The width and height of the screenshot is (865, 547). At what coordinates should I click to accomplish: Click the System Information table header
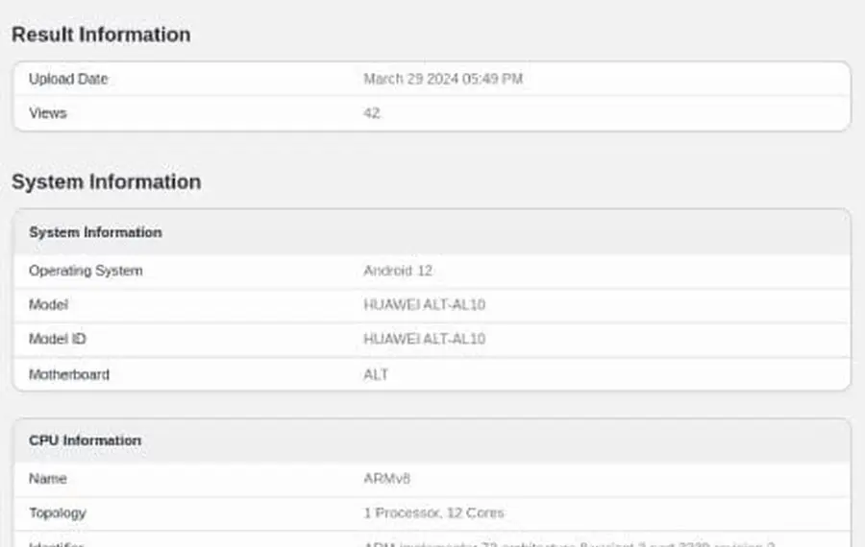(x=95, y=232)
